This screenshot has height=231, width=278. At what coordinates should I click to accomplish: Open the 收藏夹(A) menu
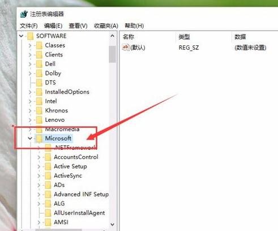106,25
